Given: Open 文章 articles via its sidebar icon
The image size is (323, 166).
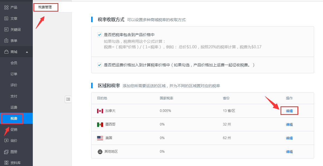Looking at the screenshot, I should tap(6, 18).
